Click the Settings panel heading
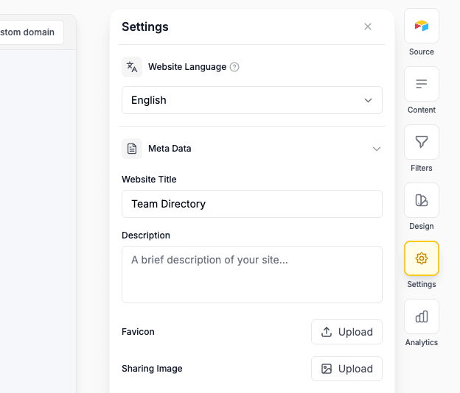Image resolution: width=460 pixels, height=393 pixels. [x=145, y=27]
